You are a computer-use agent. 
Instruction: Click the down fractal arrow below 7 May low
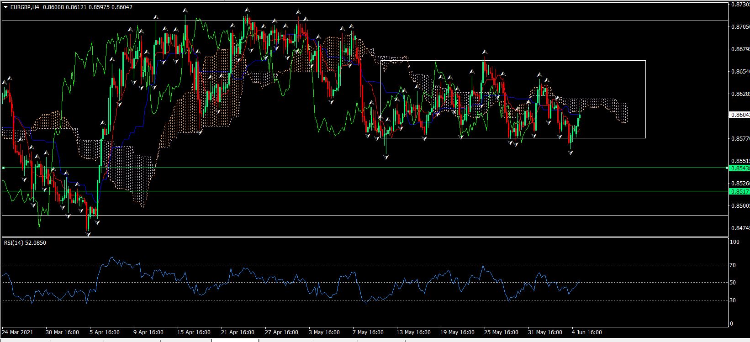click(x=386, y=157)
